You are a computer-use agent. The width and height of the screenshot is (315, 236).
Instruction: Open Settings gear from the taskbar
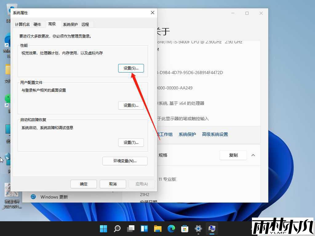click(198, 229)
